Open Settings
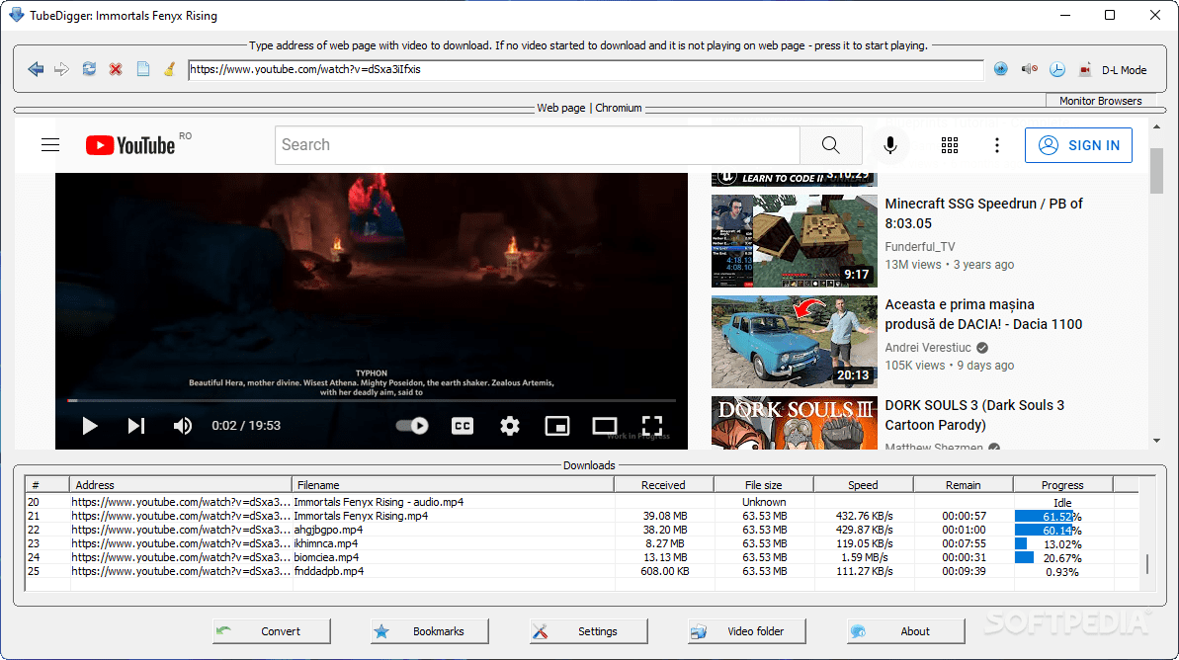 pyautogui.click(x=588, y=631)
